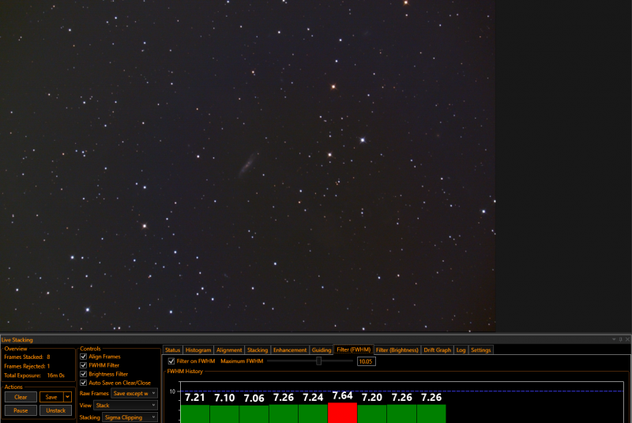Click the Total Exposure 16m 0s text

coord(34,376)
